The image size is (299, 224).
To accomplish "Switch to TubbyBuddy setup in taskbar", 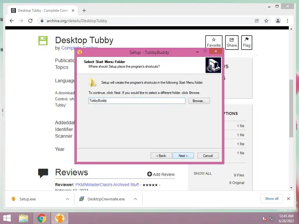I will point(60,218).
